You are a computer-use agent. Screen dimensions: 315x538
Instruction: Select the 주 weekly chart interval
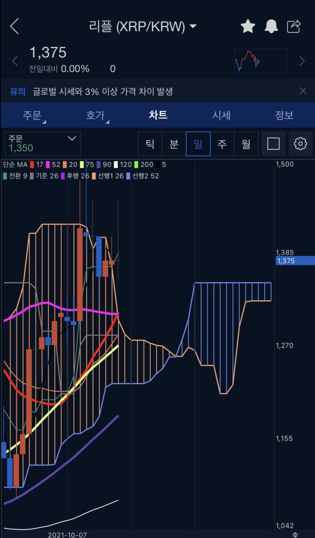pyautogui.click(x=222, y=144)
